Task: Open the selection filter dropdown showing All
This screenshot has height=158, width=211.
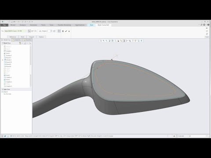Action: point(207,136)
